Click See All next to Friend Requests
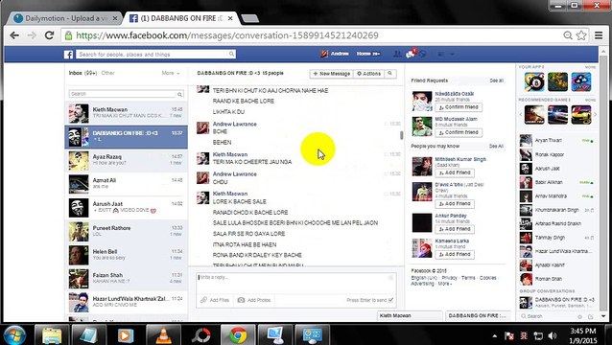The image size is (612, 345). 497,80
